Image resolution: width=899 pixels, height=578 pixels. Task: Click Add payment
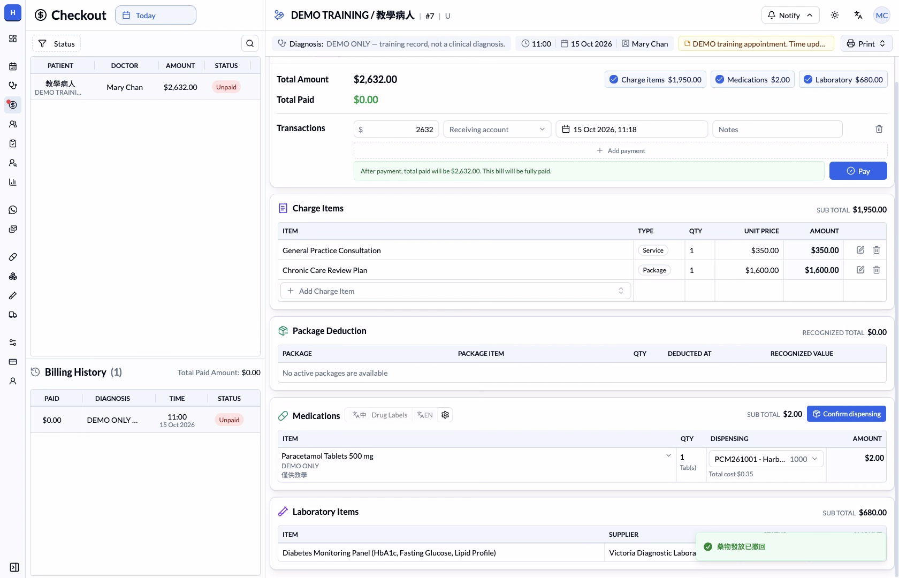click(x=621, y=150)
